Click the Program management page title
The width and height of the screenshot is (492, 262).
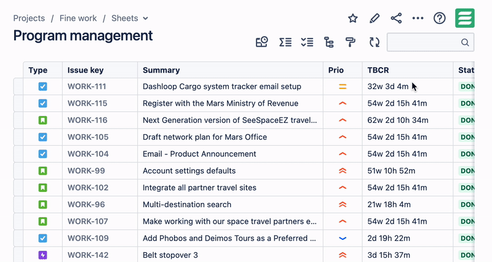83,36
